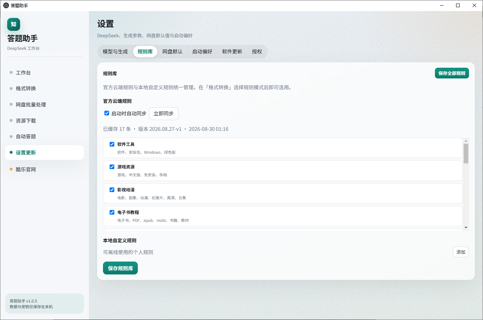Image resolution: width=483 pixels, height=320 pixels.
Task: Click the rule list scroll-up arrow
Action: coord(466,140)
